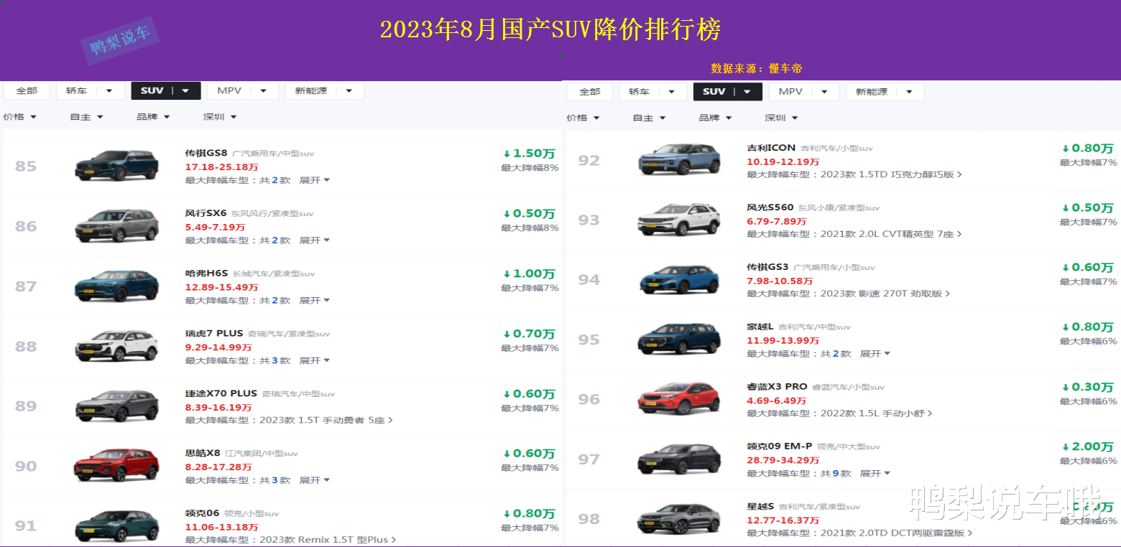The image size is (1121, 547).
Task: Open the white 风光S560 car thumbnail
Action: (x=679, y=220)
